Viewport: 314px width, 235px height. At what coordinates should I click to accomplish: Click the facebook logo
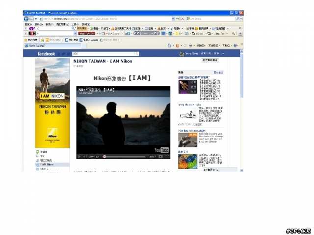point(46,54)
